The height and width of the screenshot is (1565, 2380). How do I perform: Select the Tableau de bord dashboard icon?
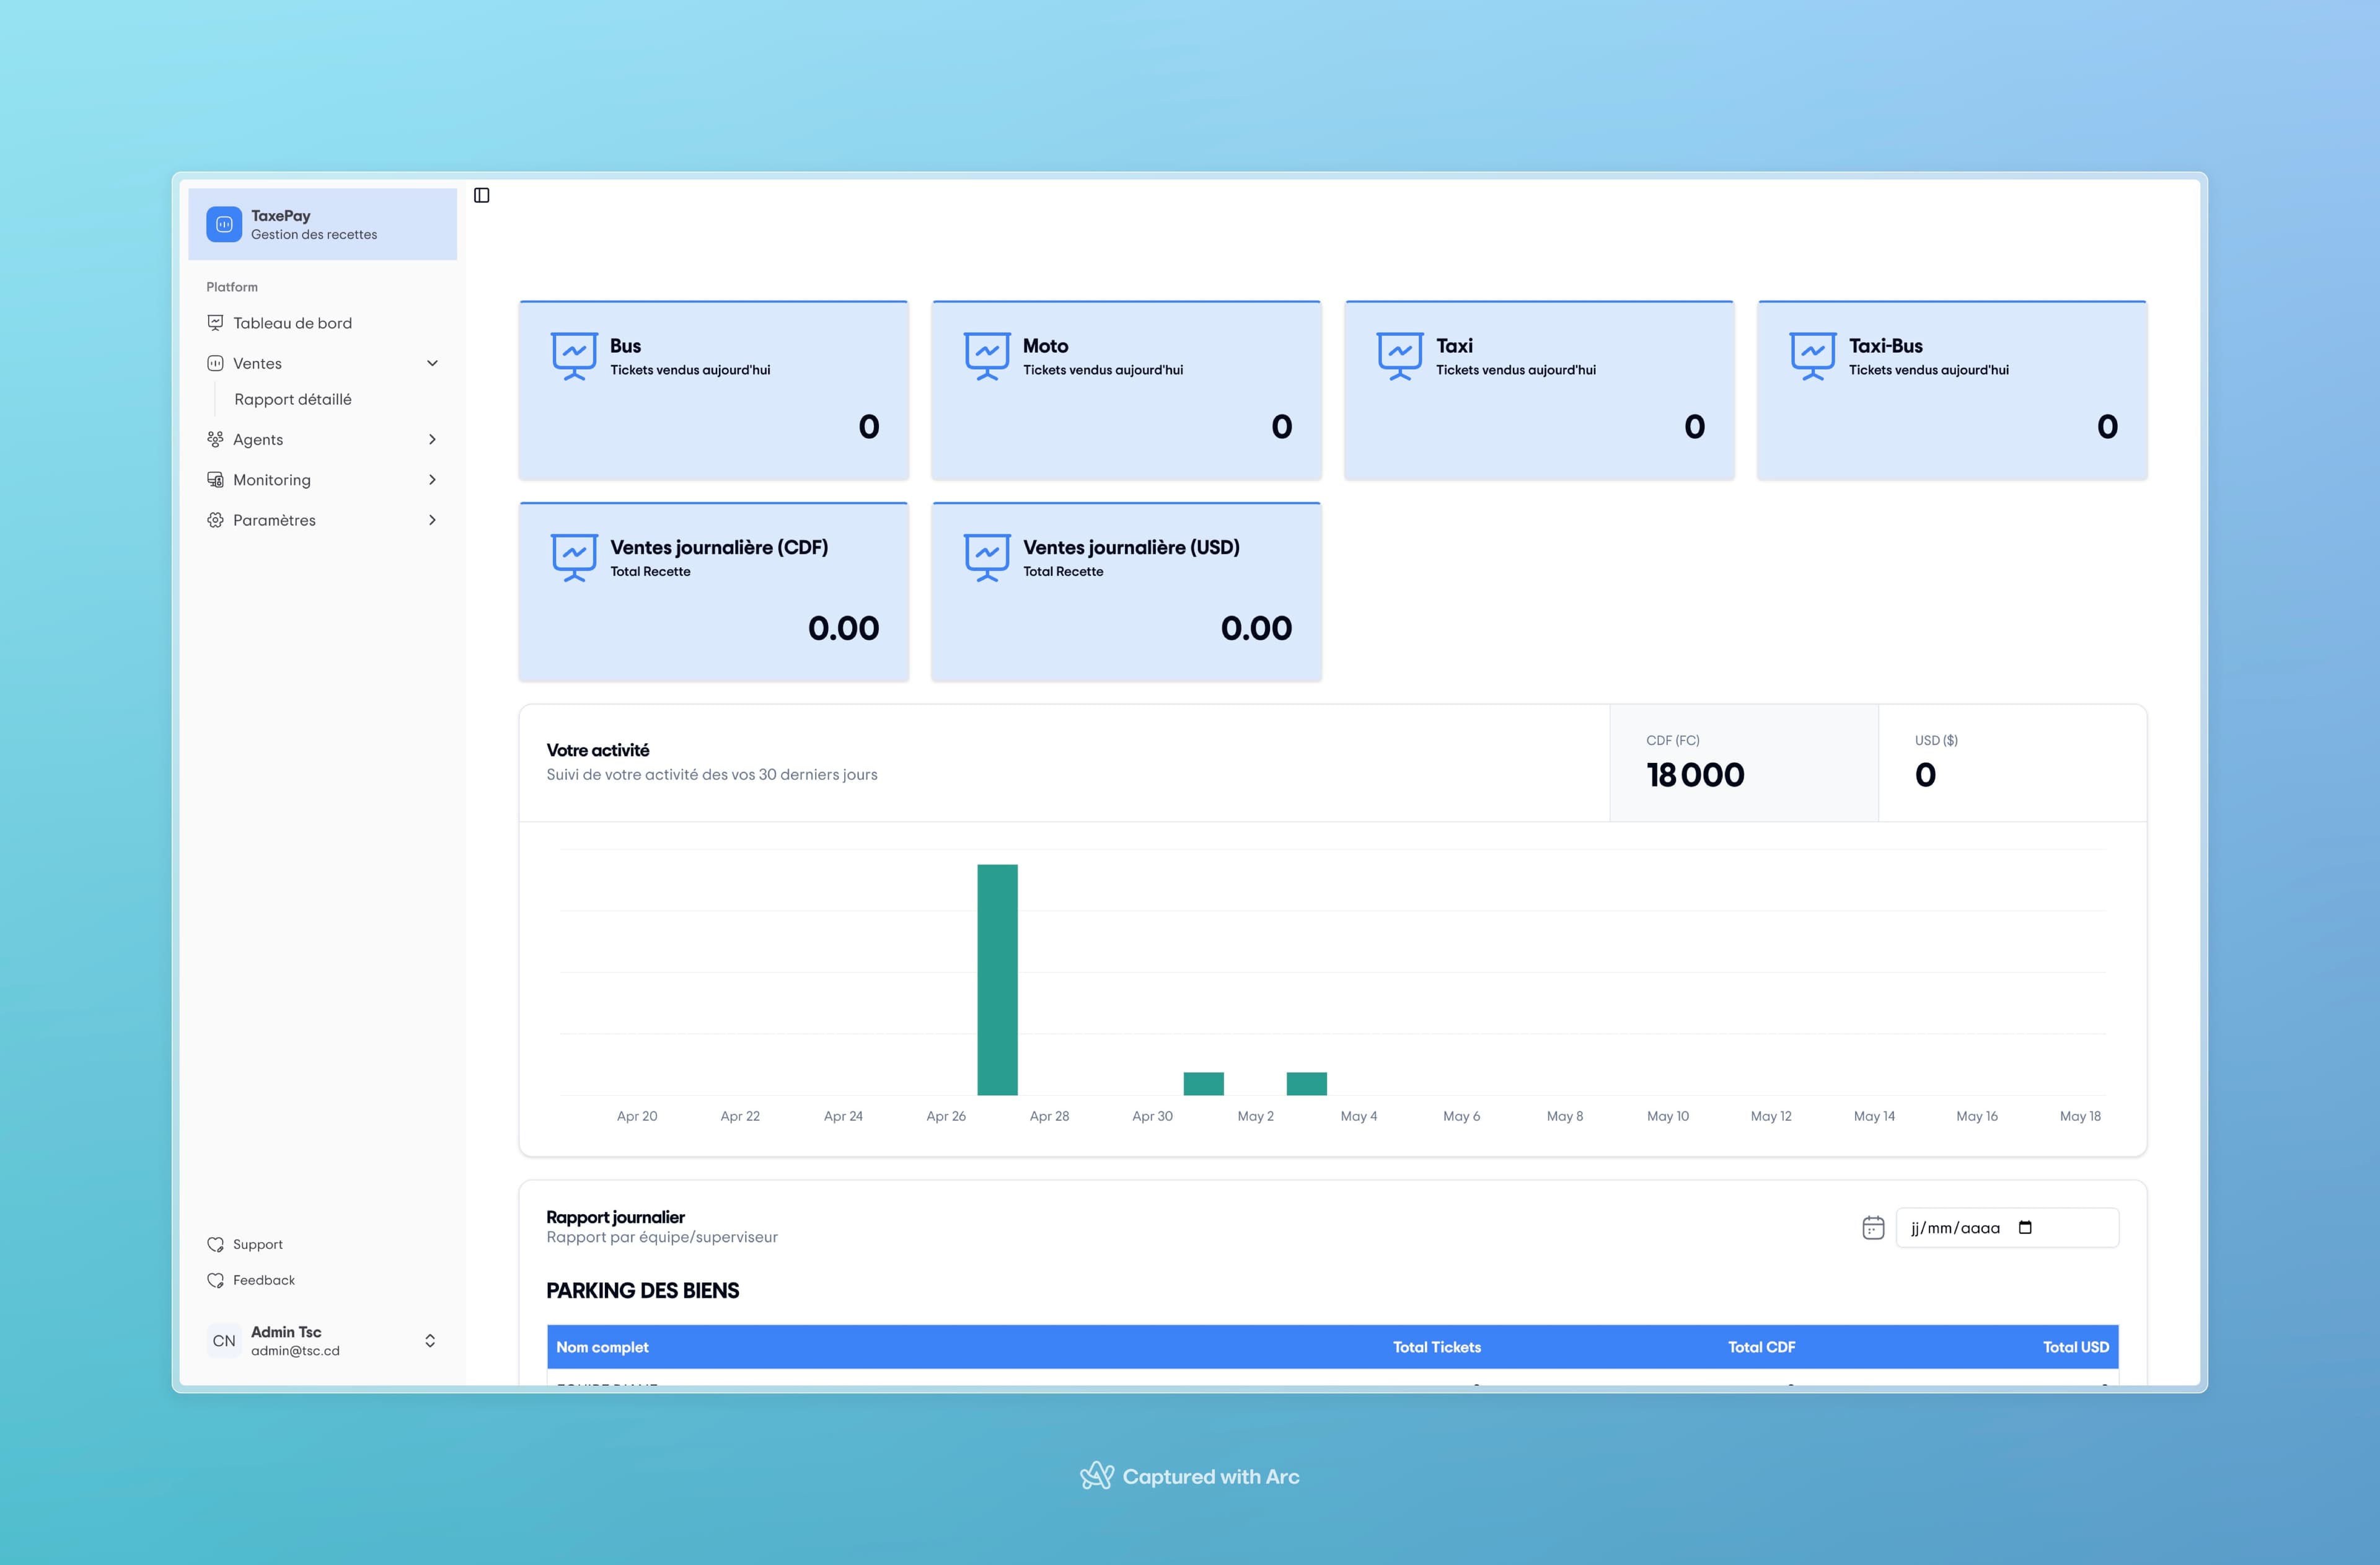pos(216,322)
